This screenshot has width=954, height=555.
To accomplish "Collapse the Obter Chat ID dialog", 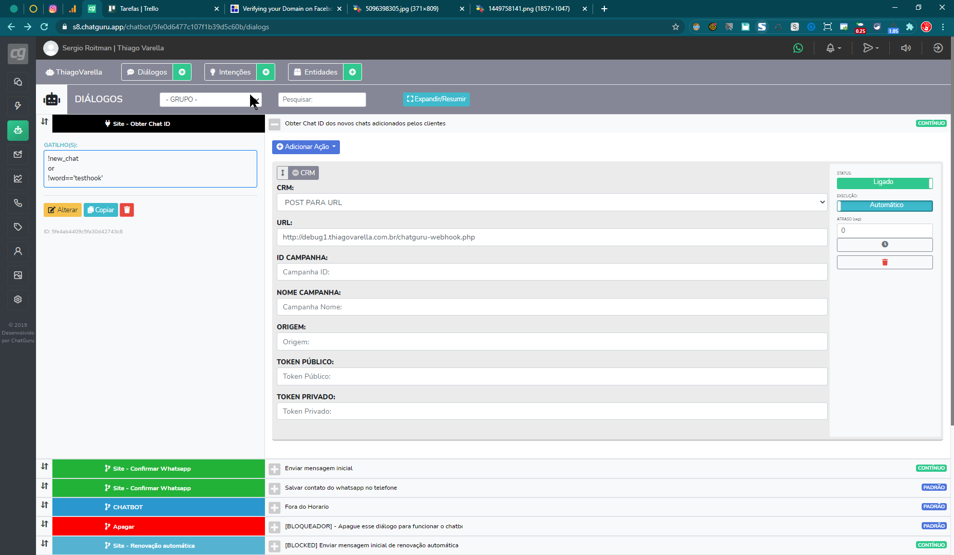I will (275, 124).
